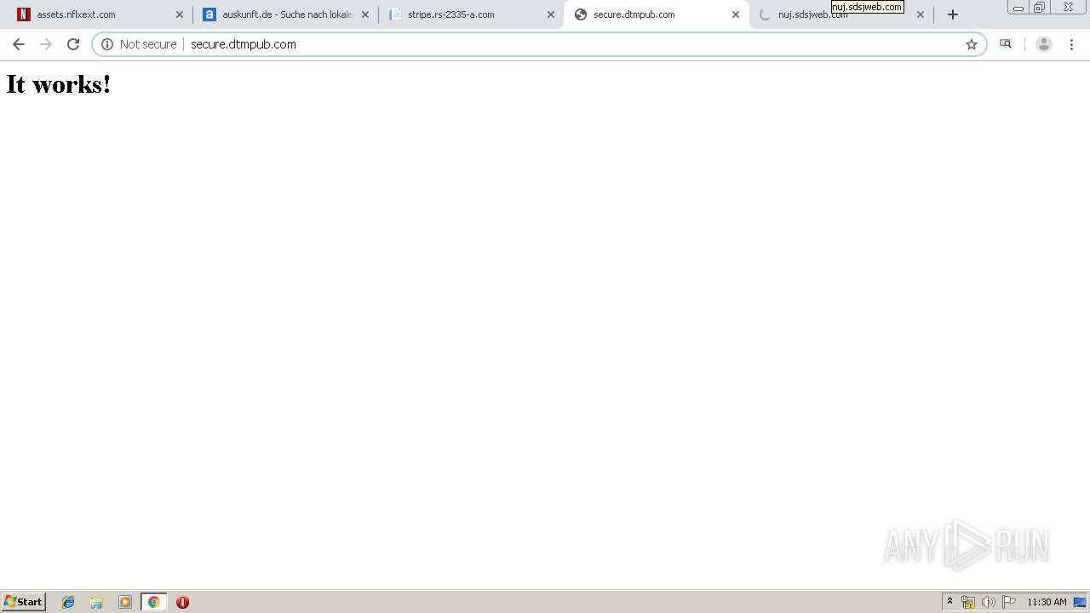Switch to the stripe.rs-2335-a.com tab

(x=470, y=14)
